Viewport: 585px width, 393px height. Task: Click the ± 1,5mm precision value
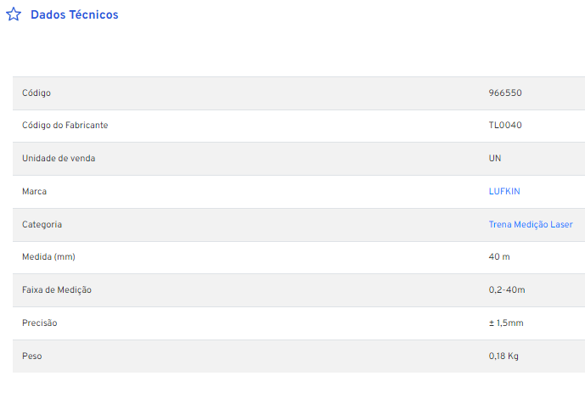point(506,323)
